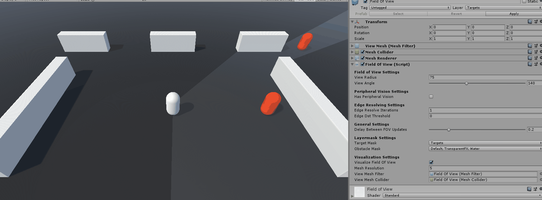Click the collider icon inside View Mesh Collider field
This screenshot has width=542, height=200.
pyautogui.click(x=432, y=180)
